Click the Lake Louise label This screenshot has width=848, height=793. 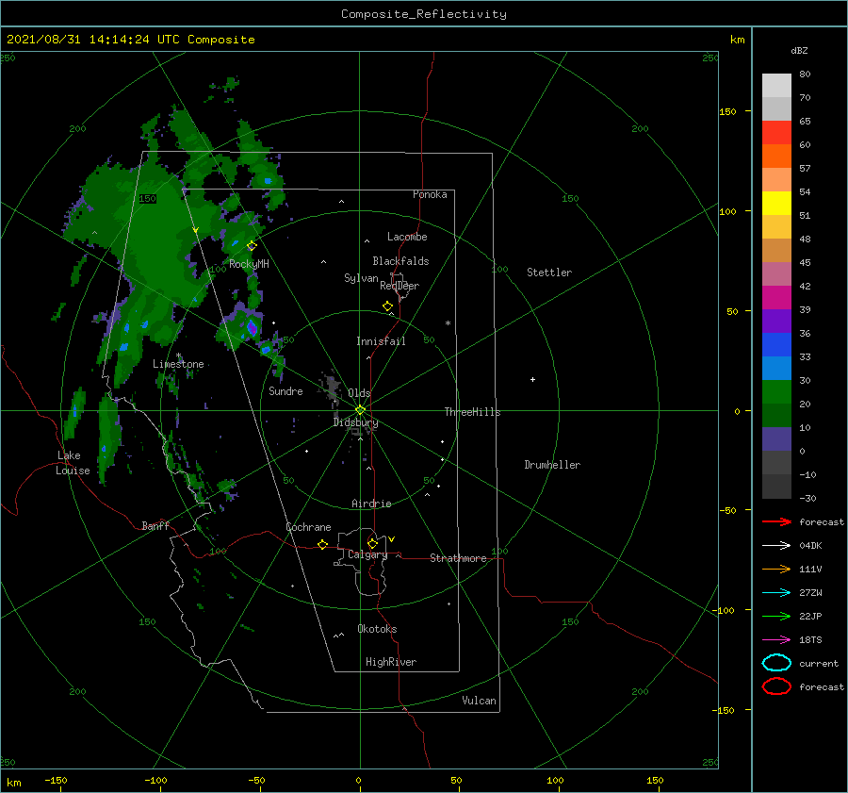click(73, 463)
